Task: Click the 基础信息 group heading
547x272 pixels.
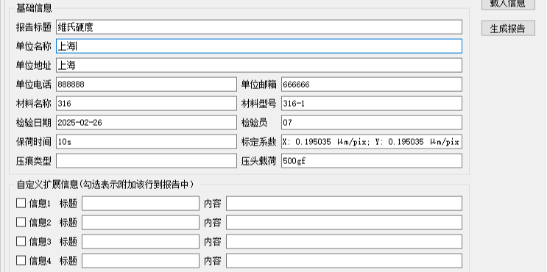Action: (x=34, y=8)
